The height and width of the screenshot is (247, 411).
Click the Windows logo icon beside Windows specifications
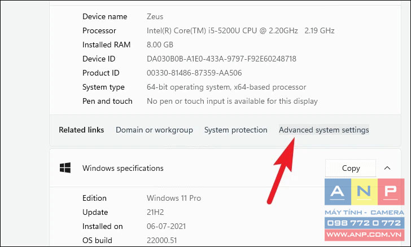pyautogui.click(x=65, y=168)
